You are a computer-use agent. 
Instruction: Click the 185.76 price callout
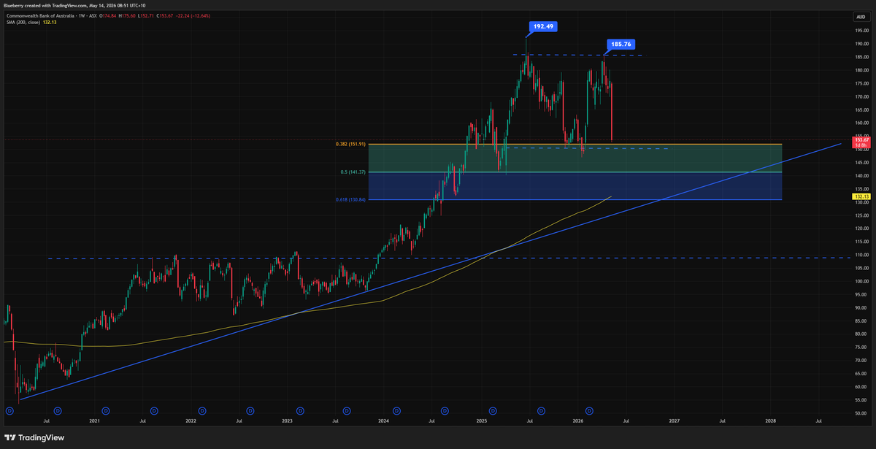[621, 44]
